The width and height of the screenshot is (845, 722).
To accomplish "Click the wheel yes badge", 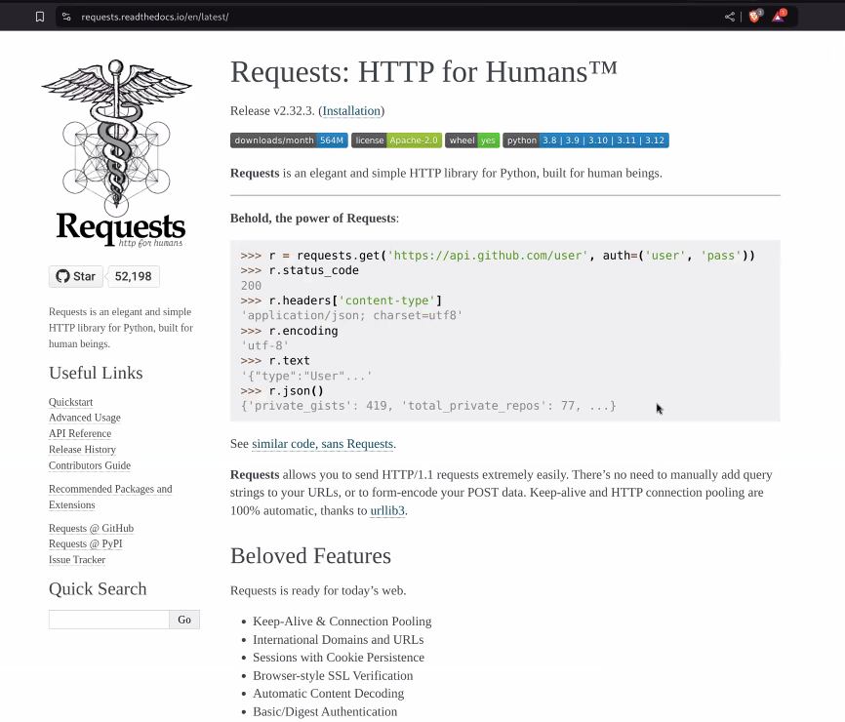I will pos(472,140).
